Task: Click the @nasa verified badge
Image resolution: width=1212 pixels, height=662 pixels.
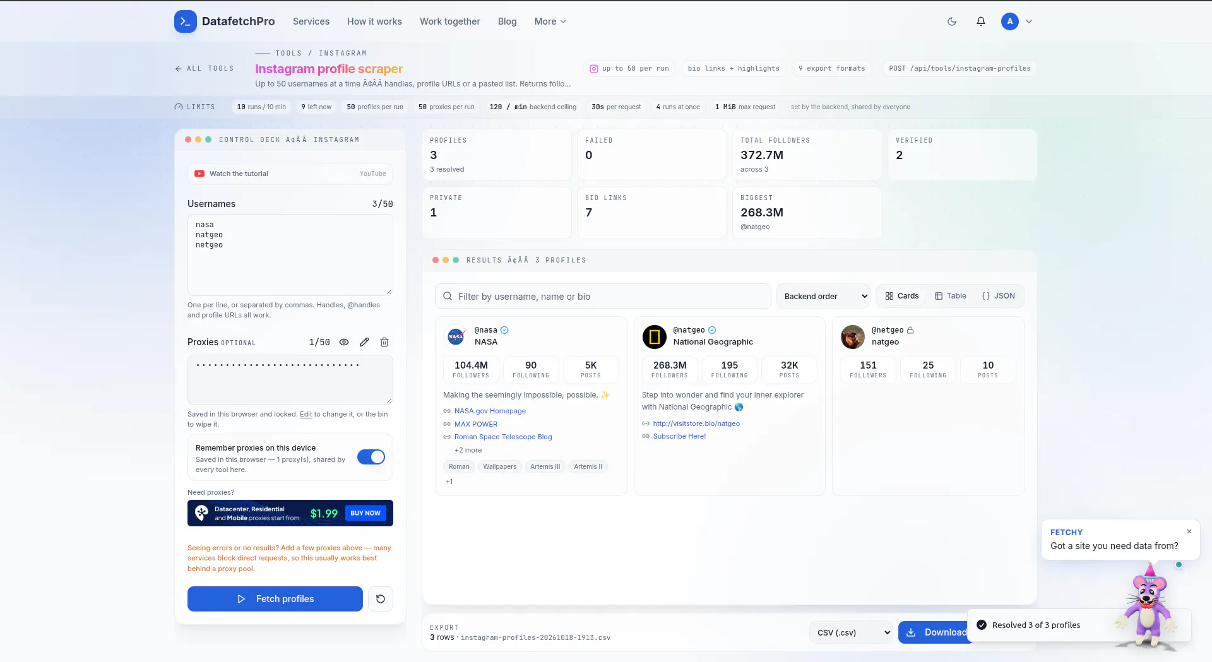Action: 504,330
